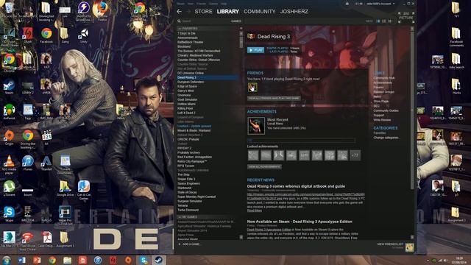Screen dimensions: 471x265
Task: Select PAYDAY 2 in the game list
Action: tap(185, 148)
